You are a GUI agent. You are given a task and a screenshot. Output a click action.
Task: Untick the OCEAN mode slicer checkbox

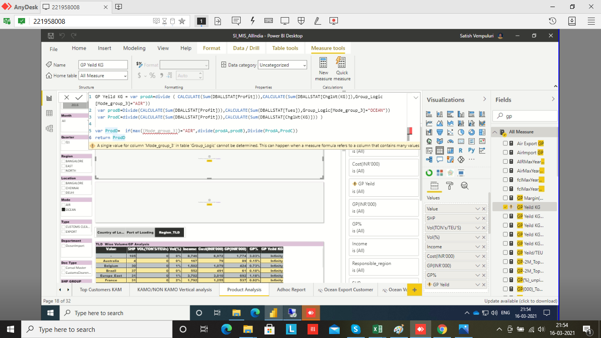pyautogui.click(x=63, y=209)
